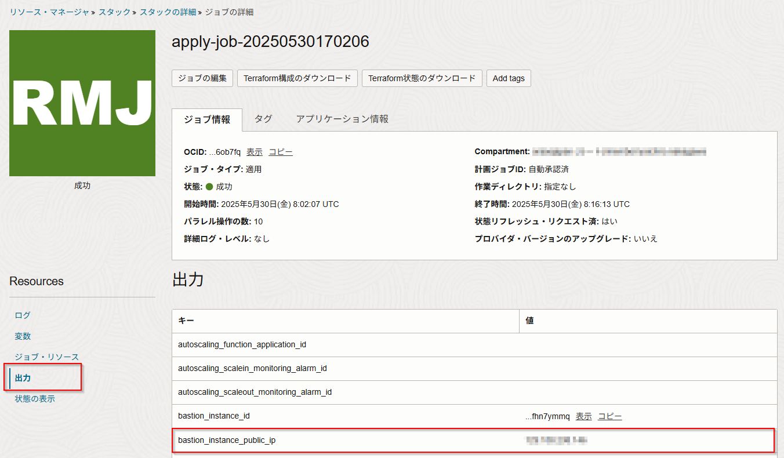Show full bastion_instance_id value via 表示
This screenshot has height=458, width=784.
583,416
